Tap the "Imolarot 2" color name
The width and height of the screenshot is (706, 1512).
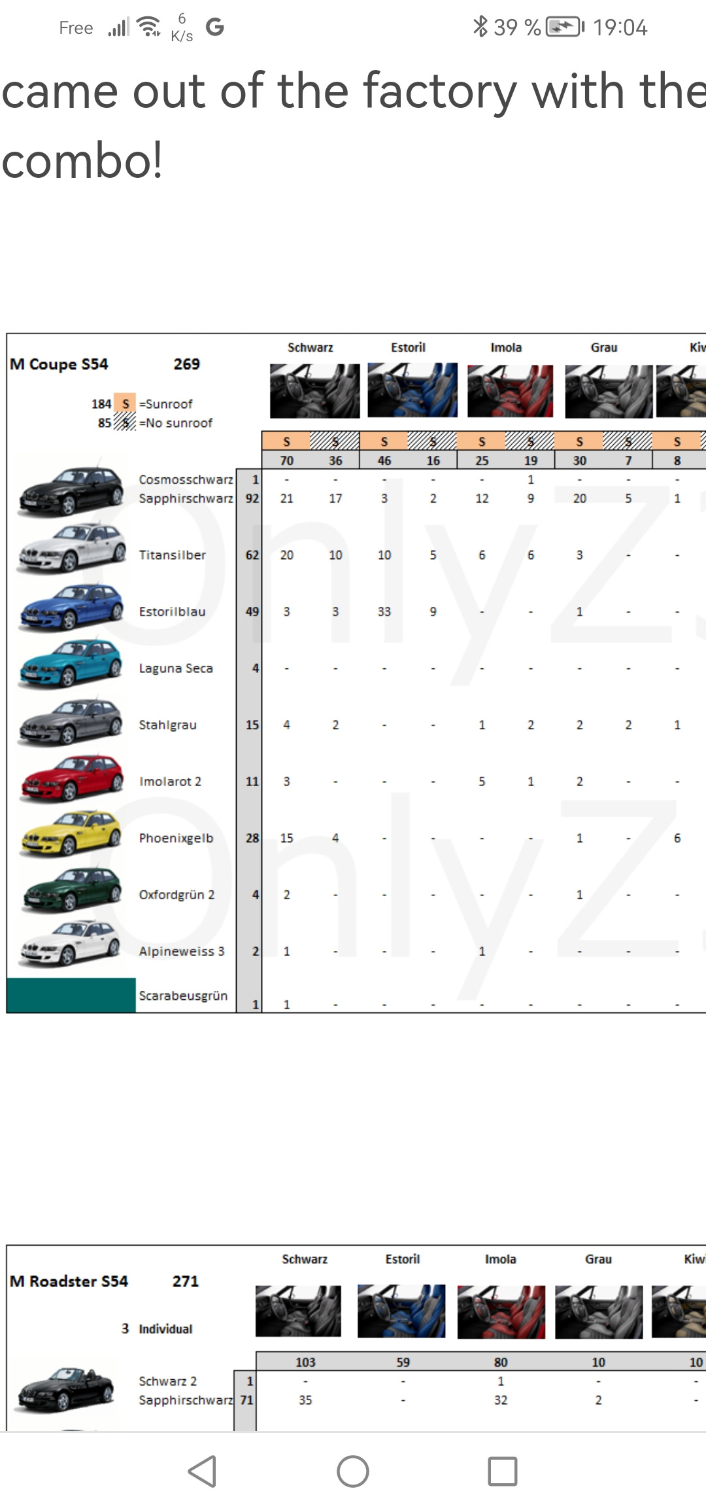pyautogui.click(x=170, y=782)
